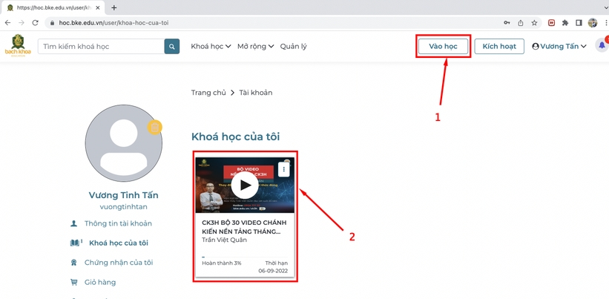The image size is (609, 299).
Task: Click the avatar edit badge icon
Action: point(154,128)
